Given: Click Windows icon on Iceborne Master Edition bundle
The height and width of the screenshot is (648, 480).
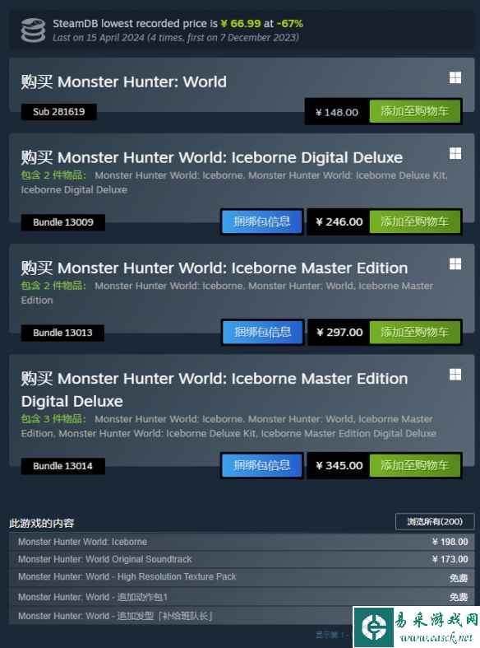Looking at the screenshot, I should (x=455, y=263).
